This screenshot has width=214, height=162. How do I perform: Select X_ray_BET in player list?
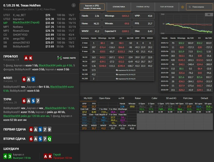pos(19,15)
